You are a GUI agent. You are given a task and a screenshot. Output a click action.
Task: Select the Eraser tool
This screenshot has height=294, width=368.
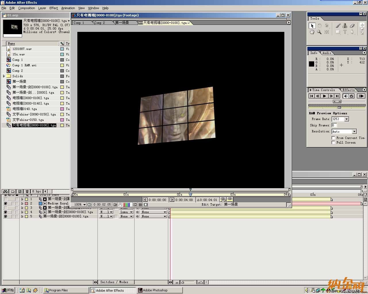tap(352, 26)
